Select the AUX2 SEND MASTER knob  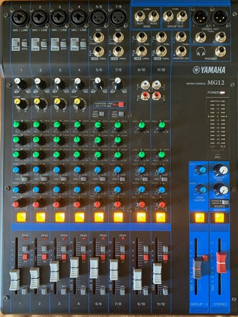pyautogui.click(x=201, y=189)
